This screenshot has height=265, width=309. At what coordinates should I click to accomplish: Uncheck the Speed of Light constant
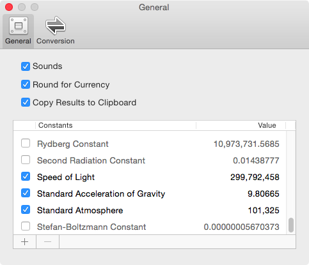(26, 176)
